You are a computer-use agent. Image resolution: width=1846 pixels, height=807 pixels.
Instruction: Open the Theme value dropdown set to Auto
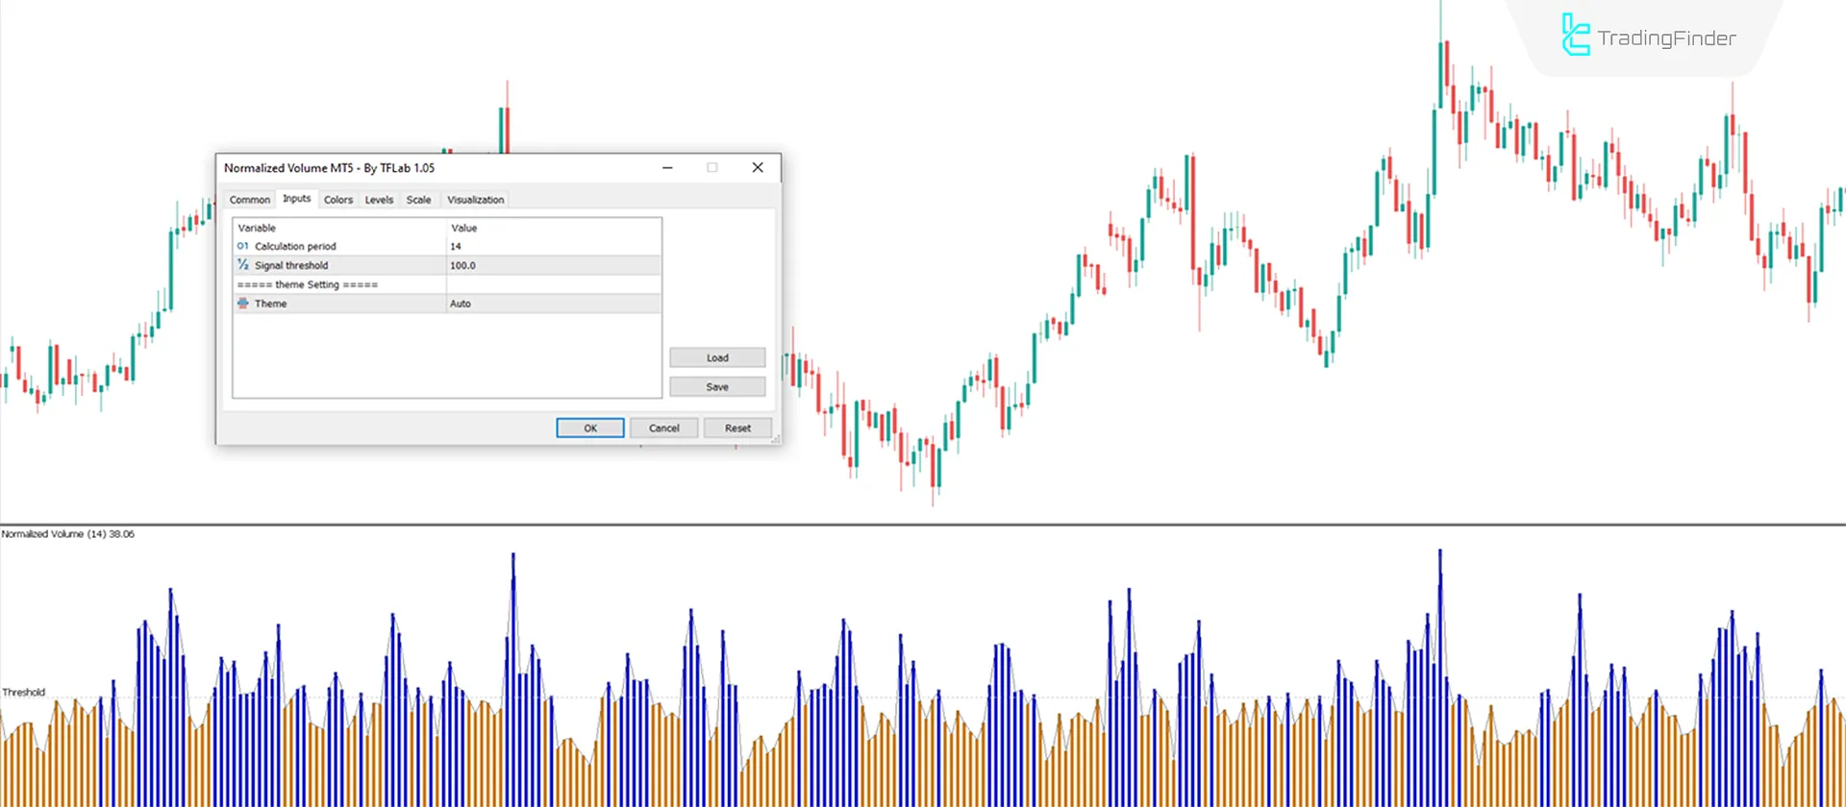click(x=553, y=304)
